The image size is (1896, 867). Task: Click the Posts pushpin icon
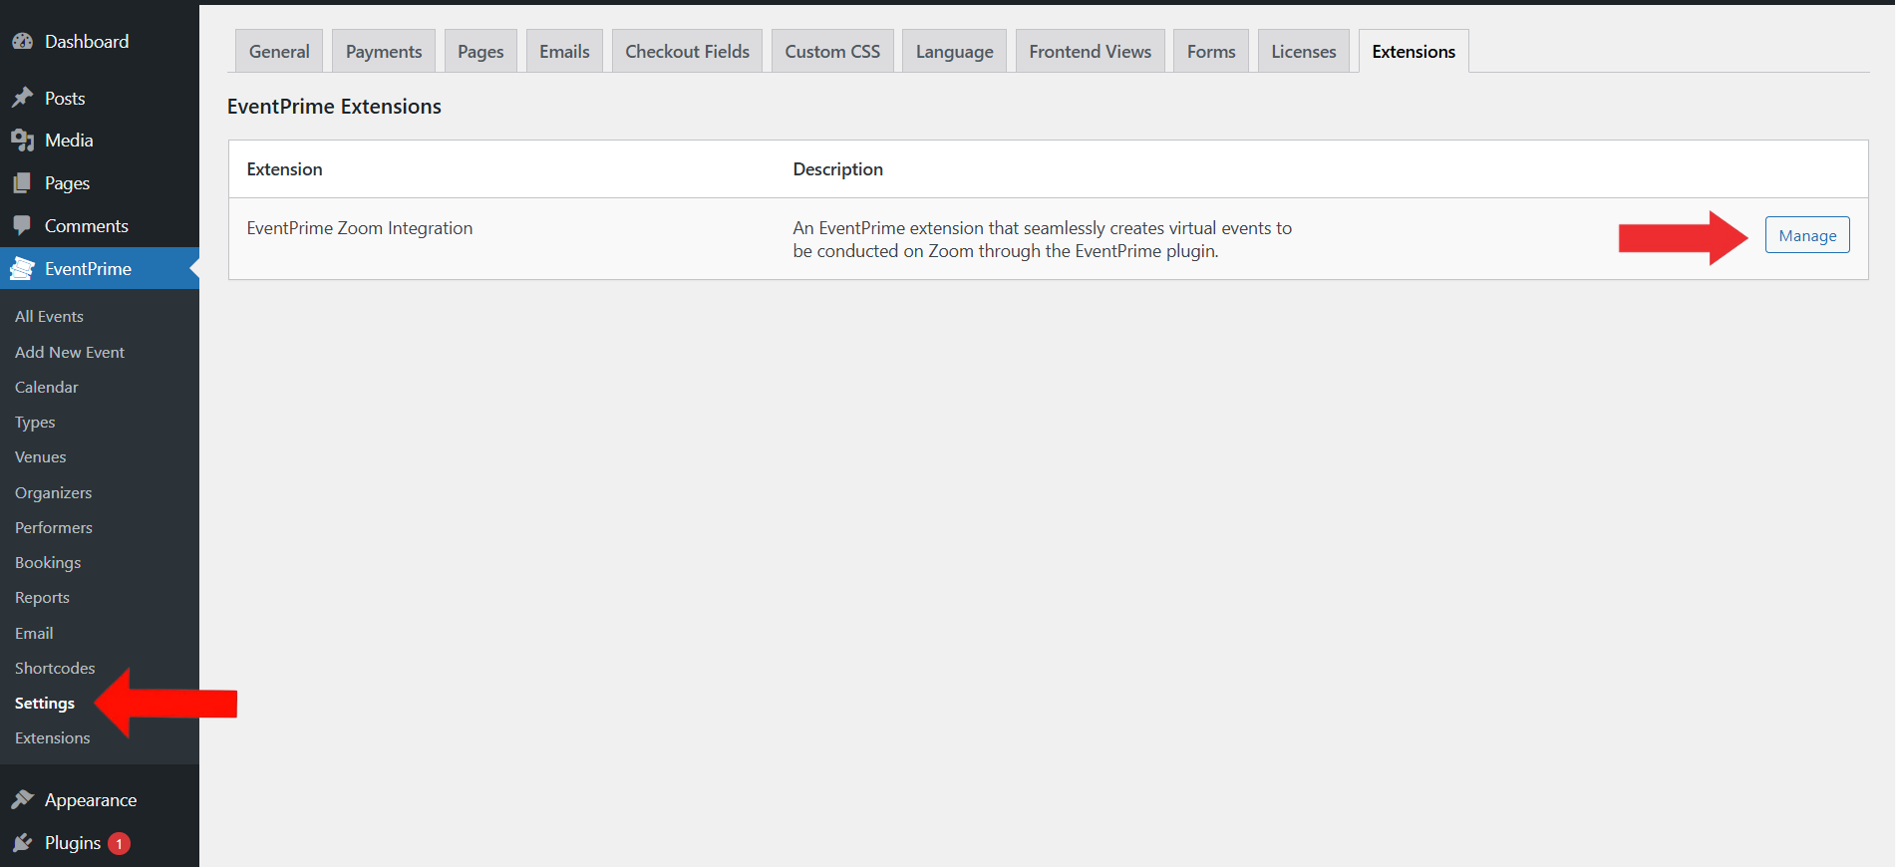(22, 98)
